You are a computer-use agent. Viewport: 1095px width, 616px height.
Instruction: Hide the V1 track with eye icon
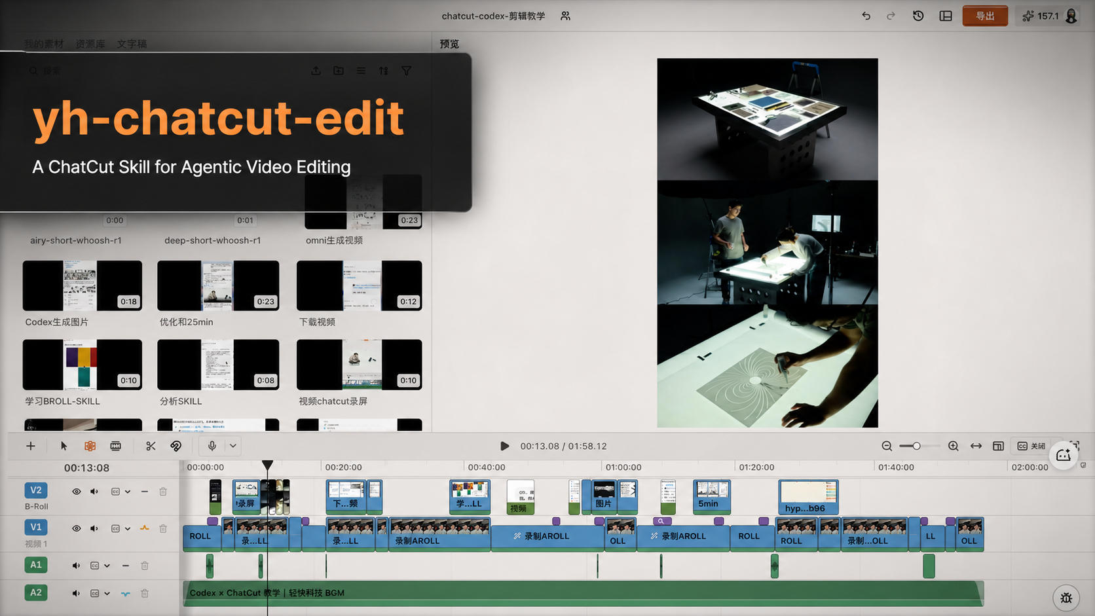[77, 528]
